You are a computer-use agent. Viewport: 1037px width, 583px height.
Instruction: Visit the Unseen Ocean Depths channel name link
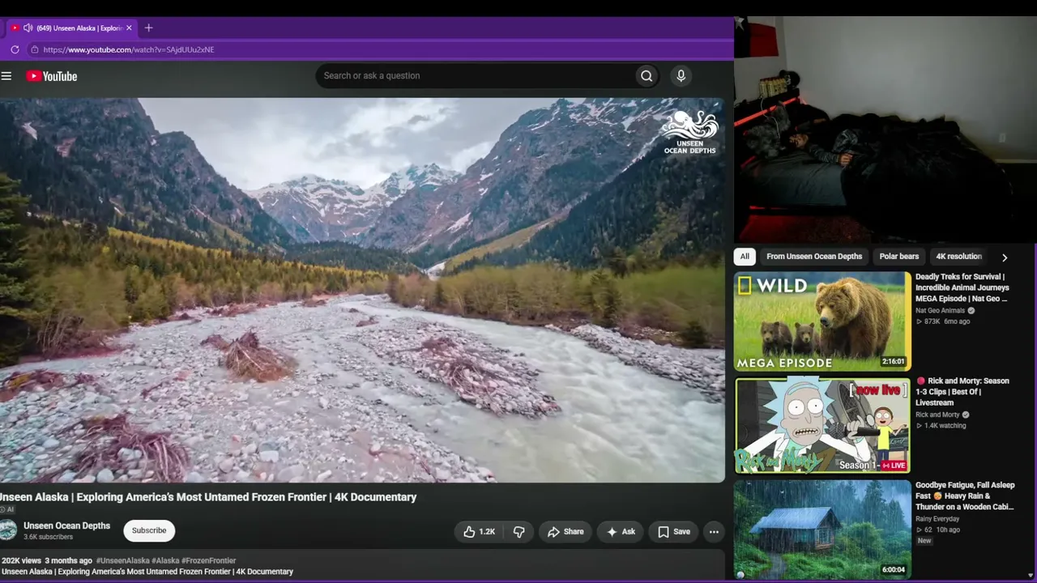66,526
